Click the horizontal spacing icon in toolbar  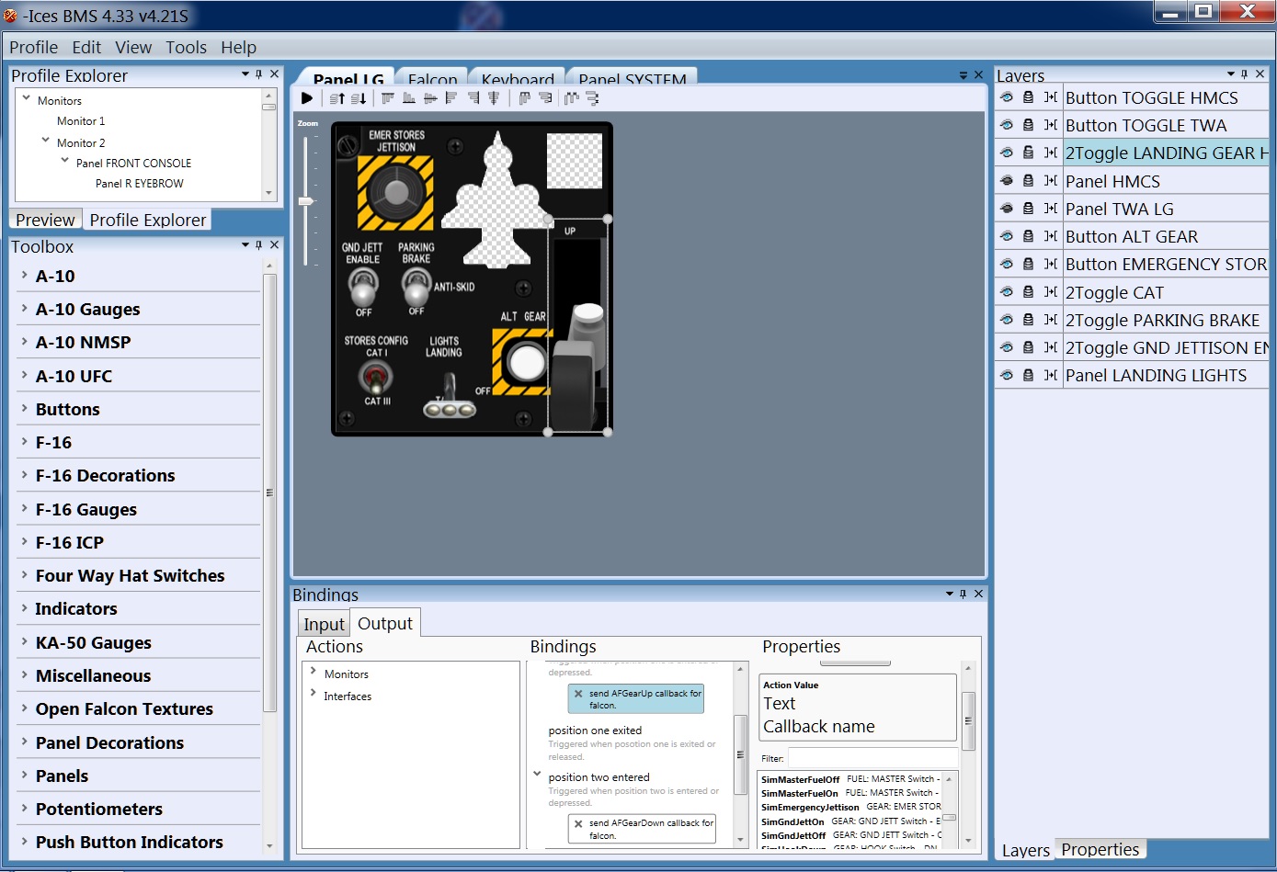[572, 98]
